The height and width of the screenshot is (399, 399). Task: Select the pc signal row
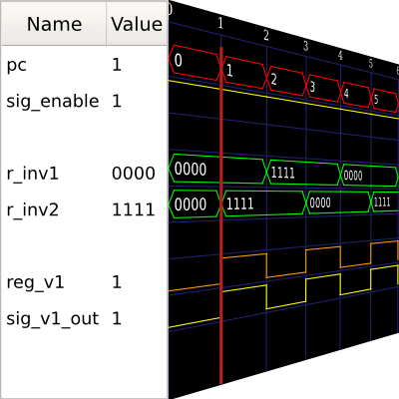(85, 65)
